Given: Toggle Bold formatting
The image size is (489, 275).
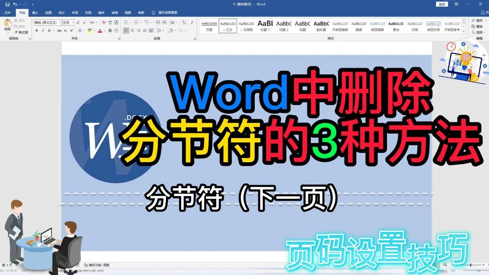Looking at the screenshot, I should pyautogui.click(x=37, y=31).
